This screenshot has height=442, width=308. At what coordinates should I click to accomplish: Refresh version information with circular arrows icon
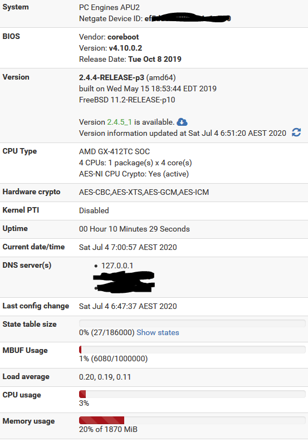[296, 132]
